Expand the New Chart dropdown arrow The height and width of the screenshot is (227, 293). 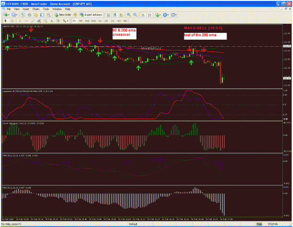(x=9, y=15)
